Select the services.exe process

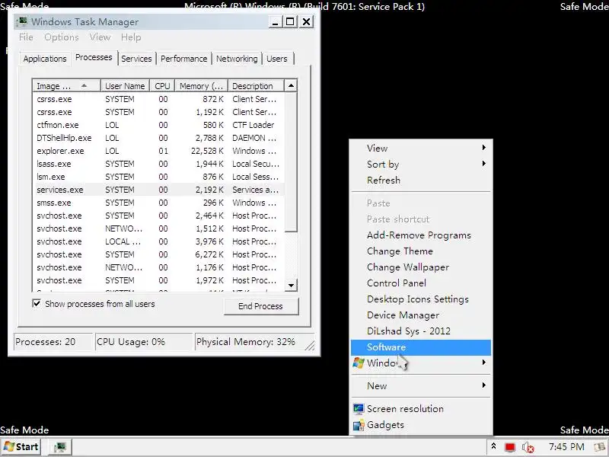point(159,190)
